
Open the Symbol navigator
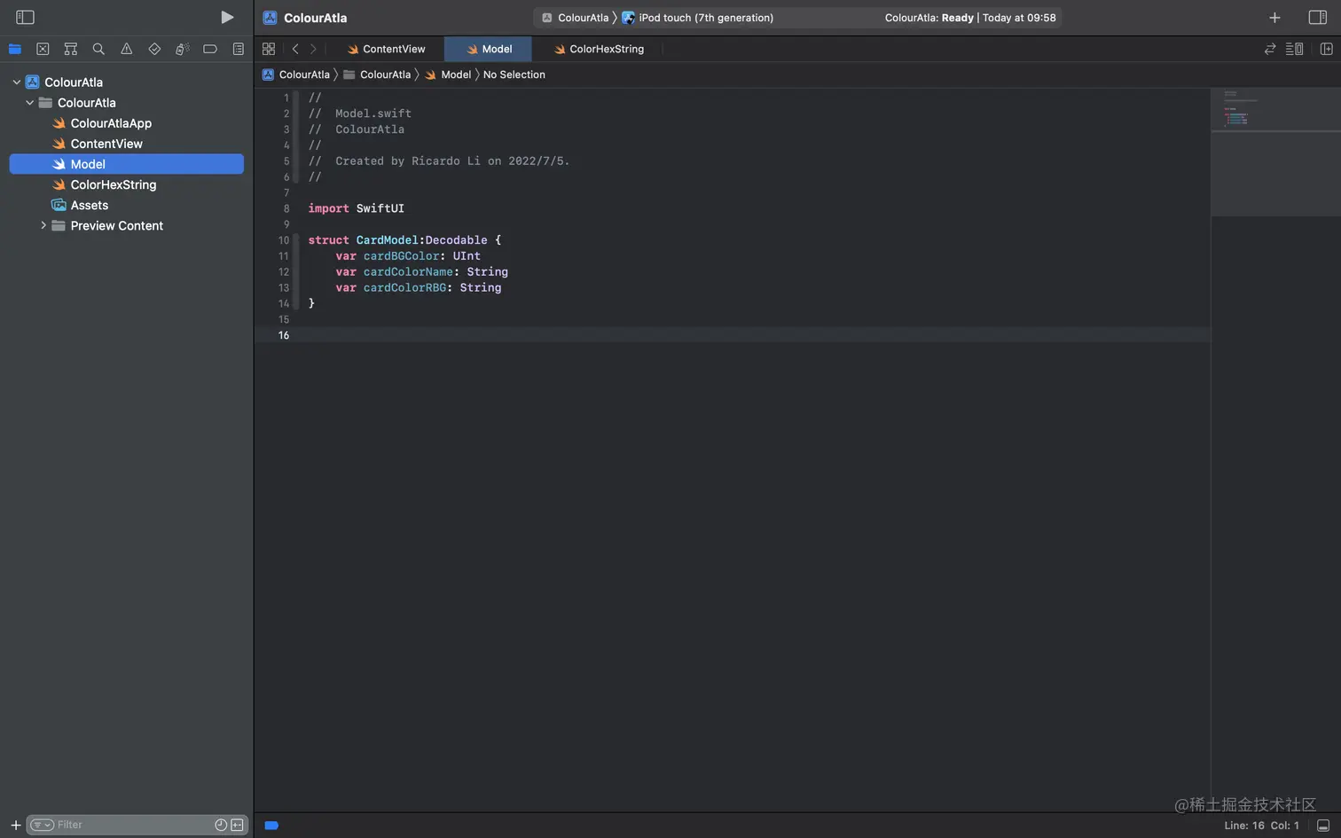(x=71, y=49)
